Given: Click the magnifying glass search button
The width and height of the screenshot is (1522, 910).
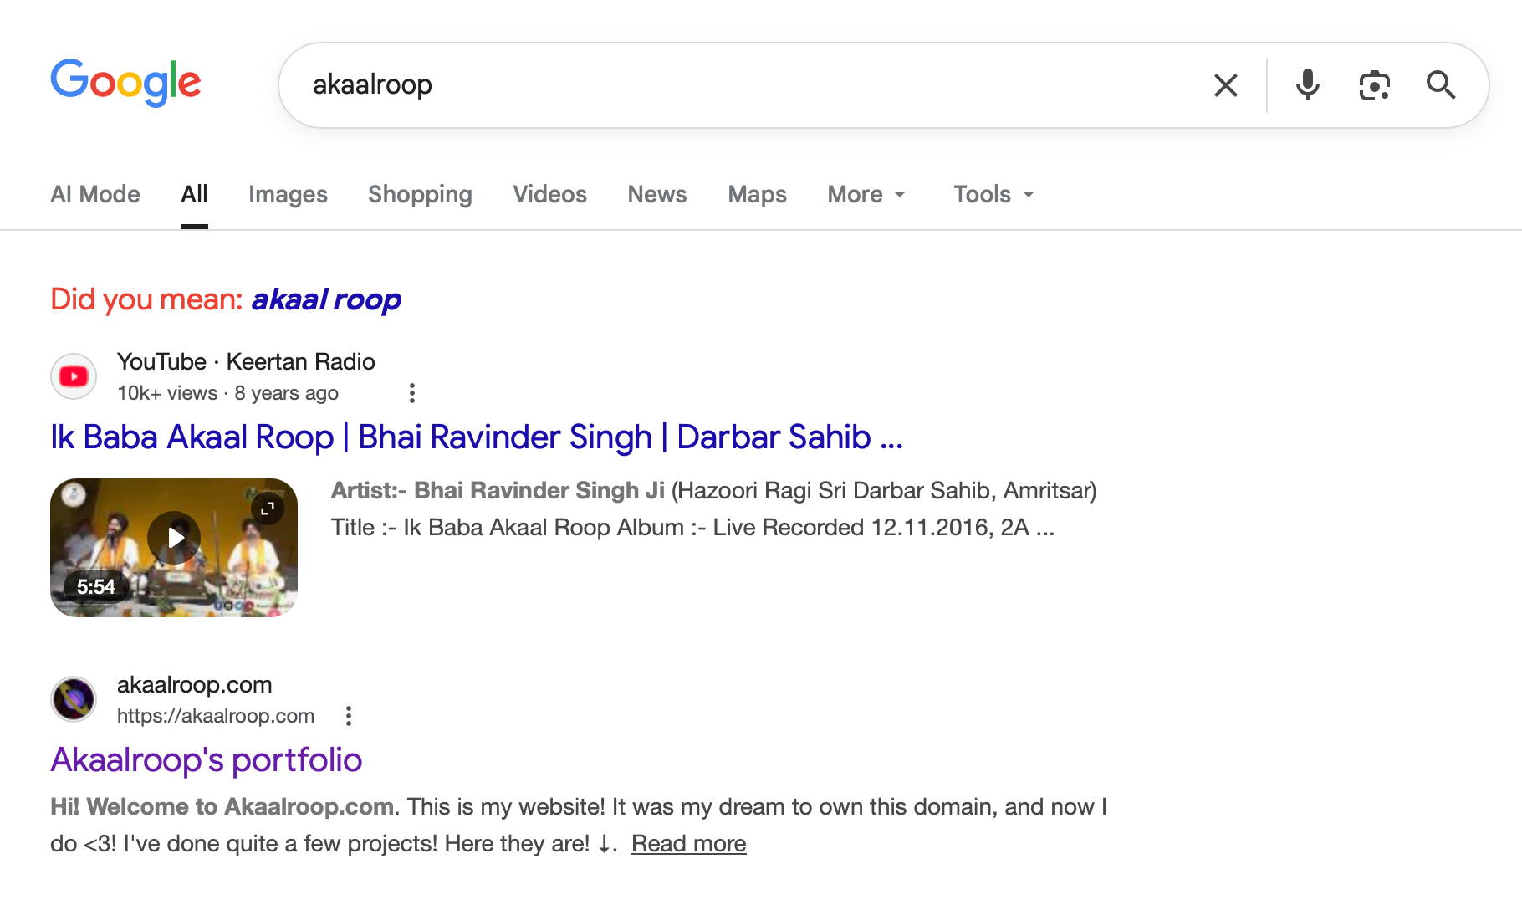Looking at the screenshot, I should click(1440, 85).
